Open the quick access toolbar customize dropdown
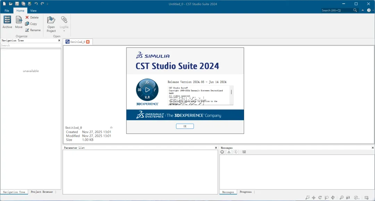The width and height of the screenshot is (375, 201). (x=47, y=4)
